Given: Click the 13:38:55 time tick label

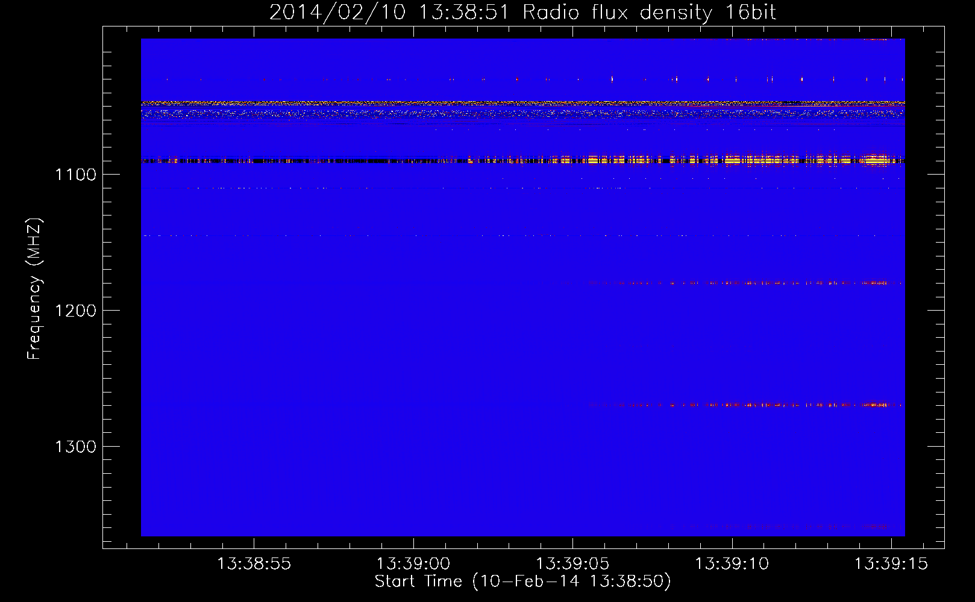Looking at the screenshot, I should point(254,564).
